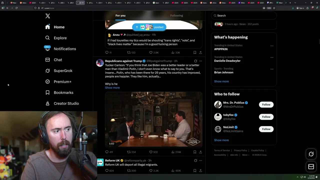Share the Republicans against Trump post
Viewport: 320px width, 180px height.
200,152
